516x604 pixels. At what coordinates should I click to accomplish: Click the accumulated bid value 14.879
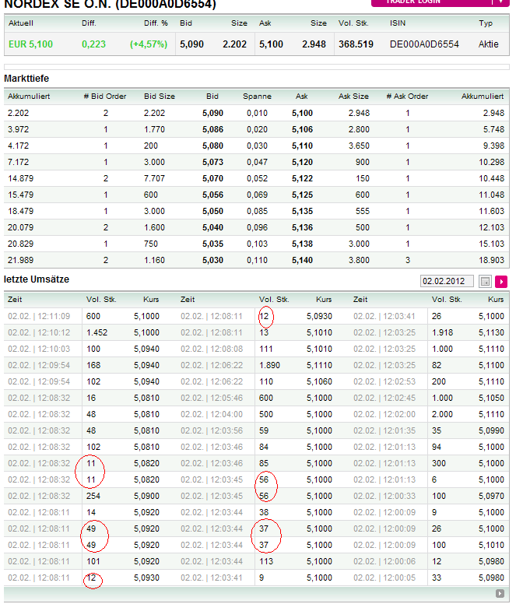(x=20, y=179)
